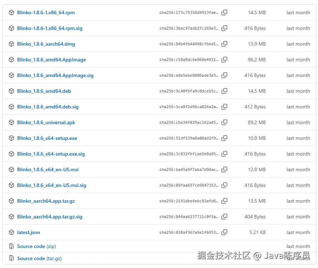Download Blinko_1.8.6_amd64.AppImage
The height and width of the screenshot is (268, 318).
(51, 60)
